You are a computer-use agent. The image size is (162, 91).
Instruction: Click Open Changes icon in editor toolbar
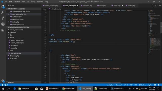(152, 6)
